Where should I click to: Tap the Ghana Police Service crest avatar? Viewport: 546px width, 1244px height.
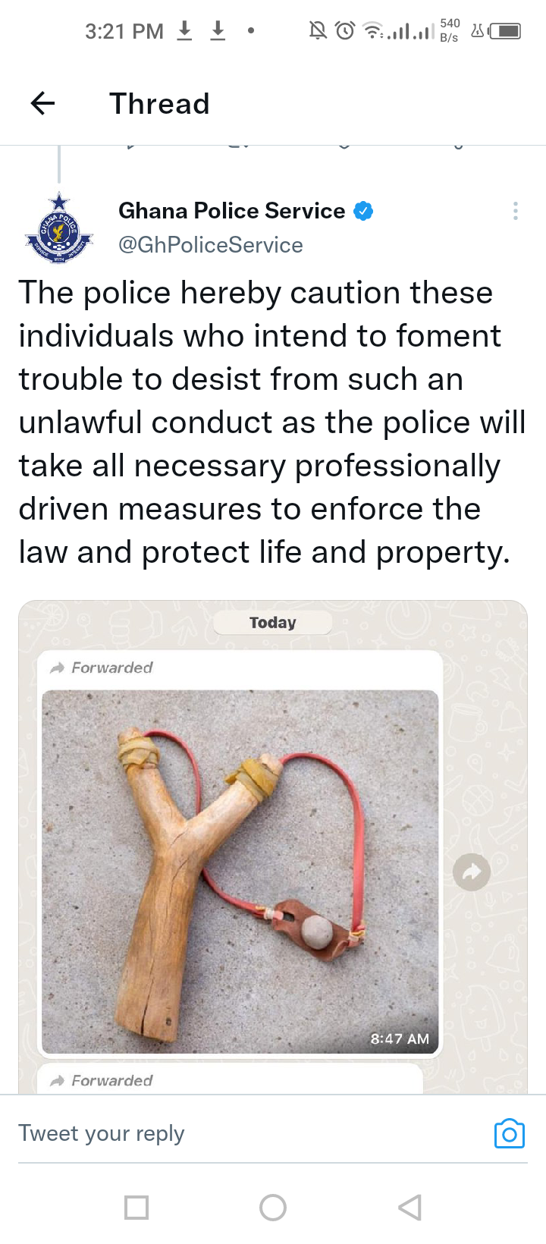click(x=59, y=228)
